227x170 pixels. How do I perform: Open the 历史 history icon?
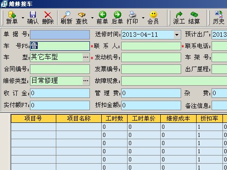(x=218, y=18)
